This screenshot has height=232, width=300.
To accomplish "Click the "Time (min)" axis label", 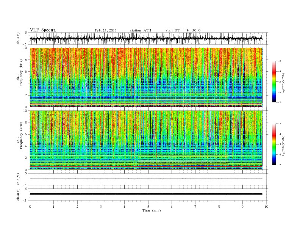I will point(152,210).
